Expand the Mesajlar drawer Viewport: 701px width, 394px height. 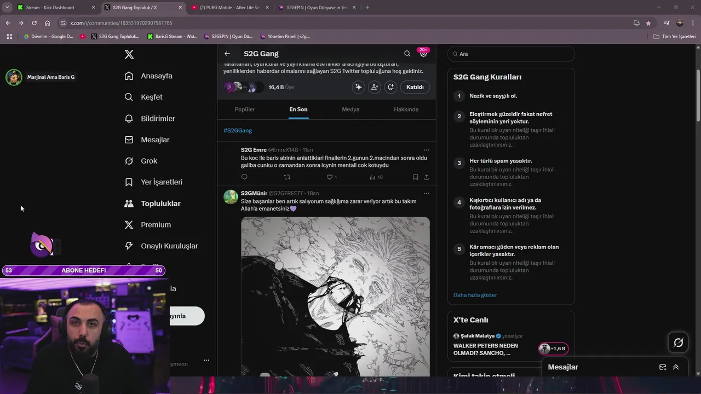point(676,367)
